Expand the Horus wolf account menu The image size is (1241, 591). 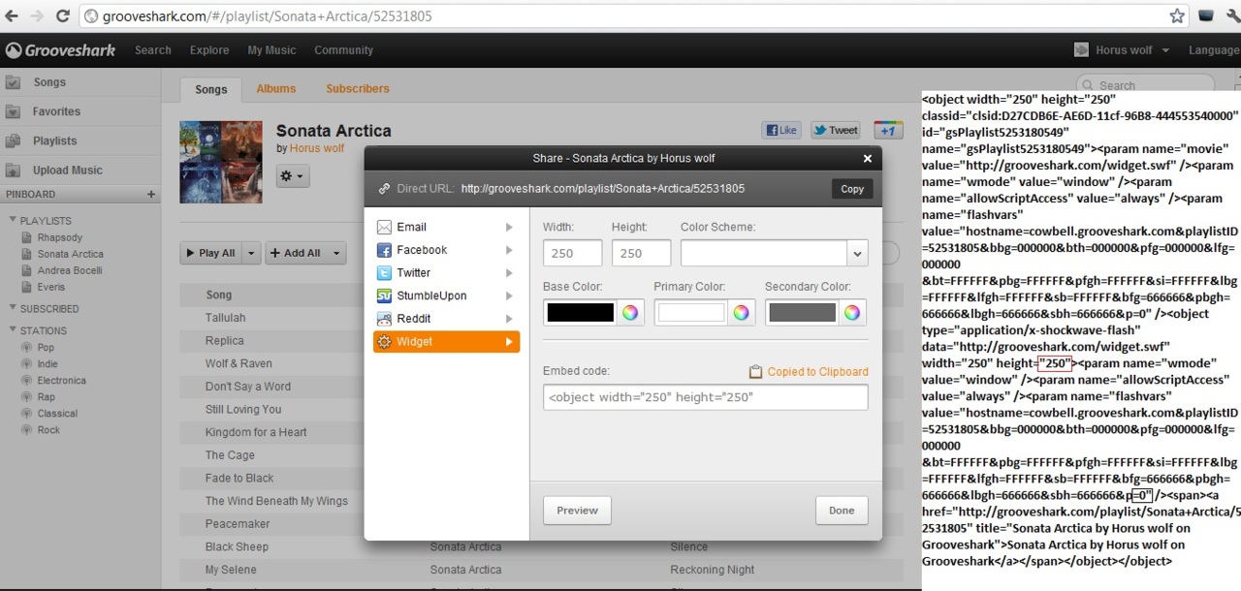point(1123,50)
